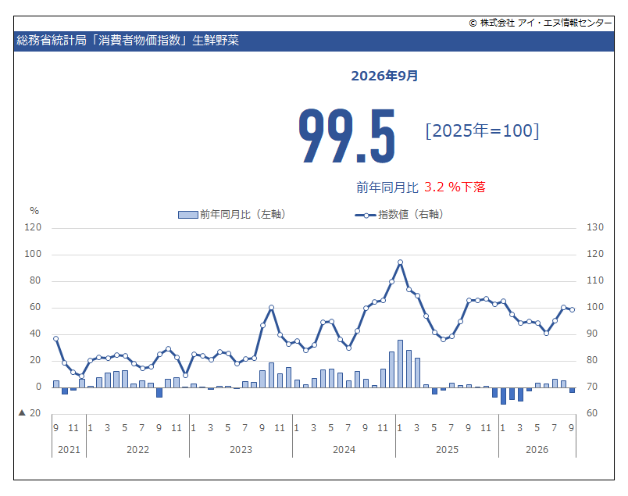Click the title '総務省統計局「消費者物価指数」生鮮野菜'
The width and height of the screenshot is (628, 496).
(127, 41)
